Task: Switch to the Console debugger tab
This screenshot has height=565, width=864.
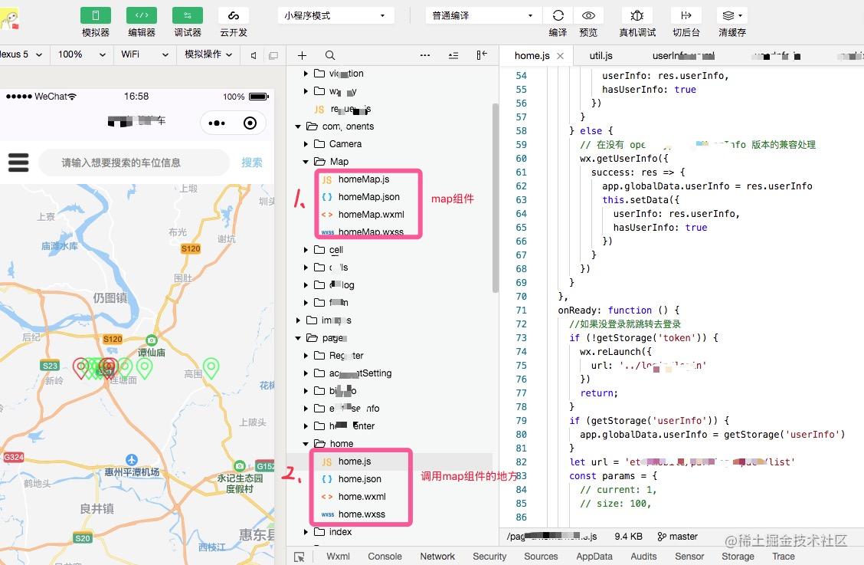Action: tap(385, 556)
